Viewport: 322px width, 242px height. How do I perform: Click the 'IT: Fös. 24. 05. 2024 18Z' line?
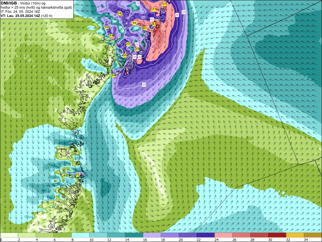(x=20, y=12)
